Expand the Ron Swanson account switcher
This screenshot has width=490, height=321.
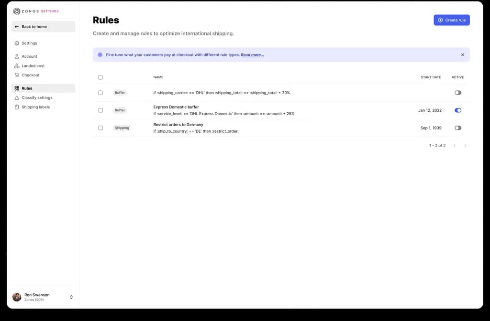pos(71,297)
